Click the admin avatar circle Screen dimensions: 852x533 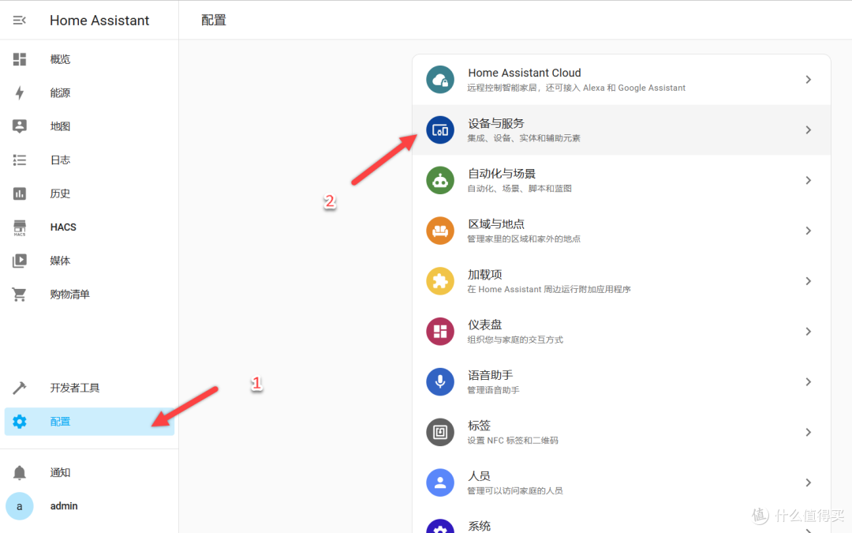(x=20, y=506)
